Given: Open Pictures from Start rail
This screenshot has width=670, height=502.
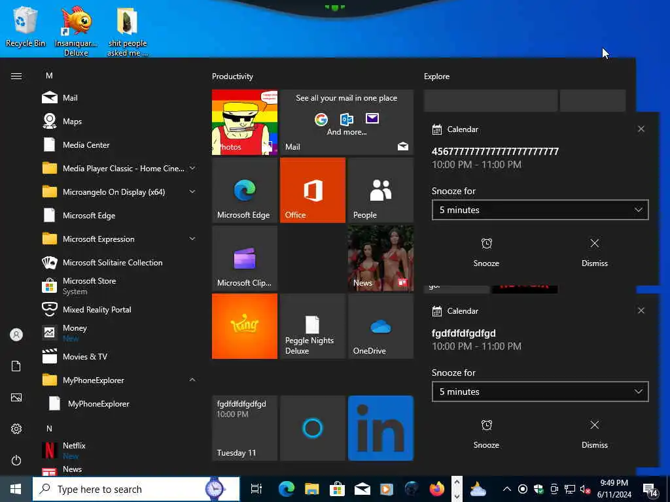Looking at the screenshot, I should point(16,397).
